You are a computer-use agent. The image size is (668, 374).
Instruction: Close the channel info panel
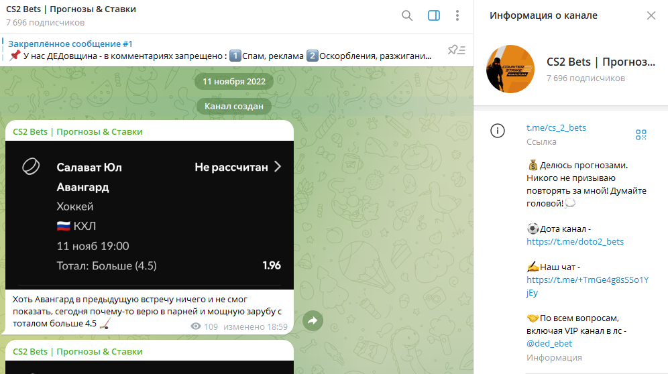pyautogui.click(x=651, y=16)
